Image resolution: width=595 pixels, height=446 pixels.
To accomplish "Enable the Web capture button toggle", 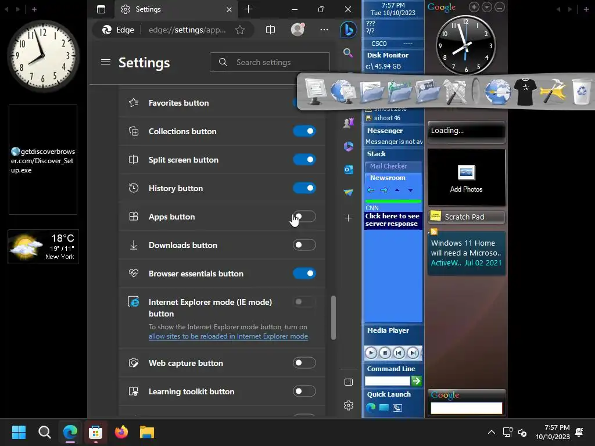I will (304, 363).
